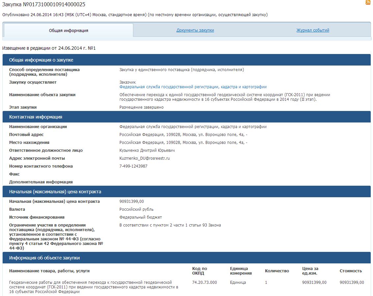
Task: Click the Цена за ед.изм. column header
Action: coord(310,271)
